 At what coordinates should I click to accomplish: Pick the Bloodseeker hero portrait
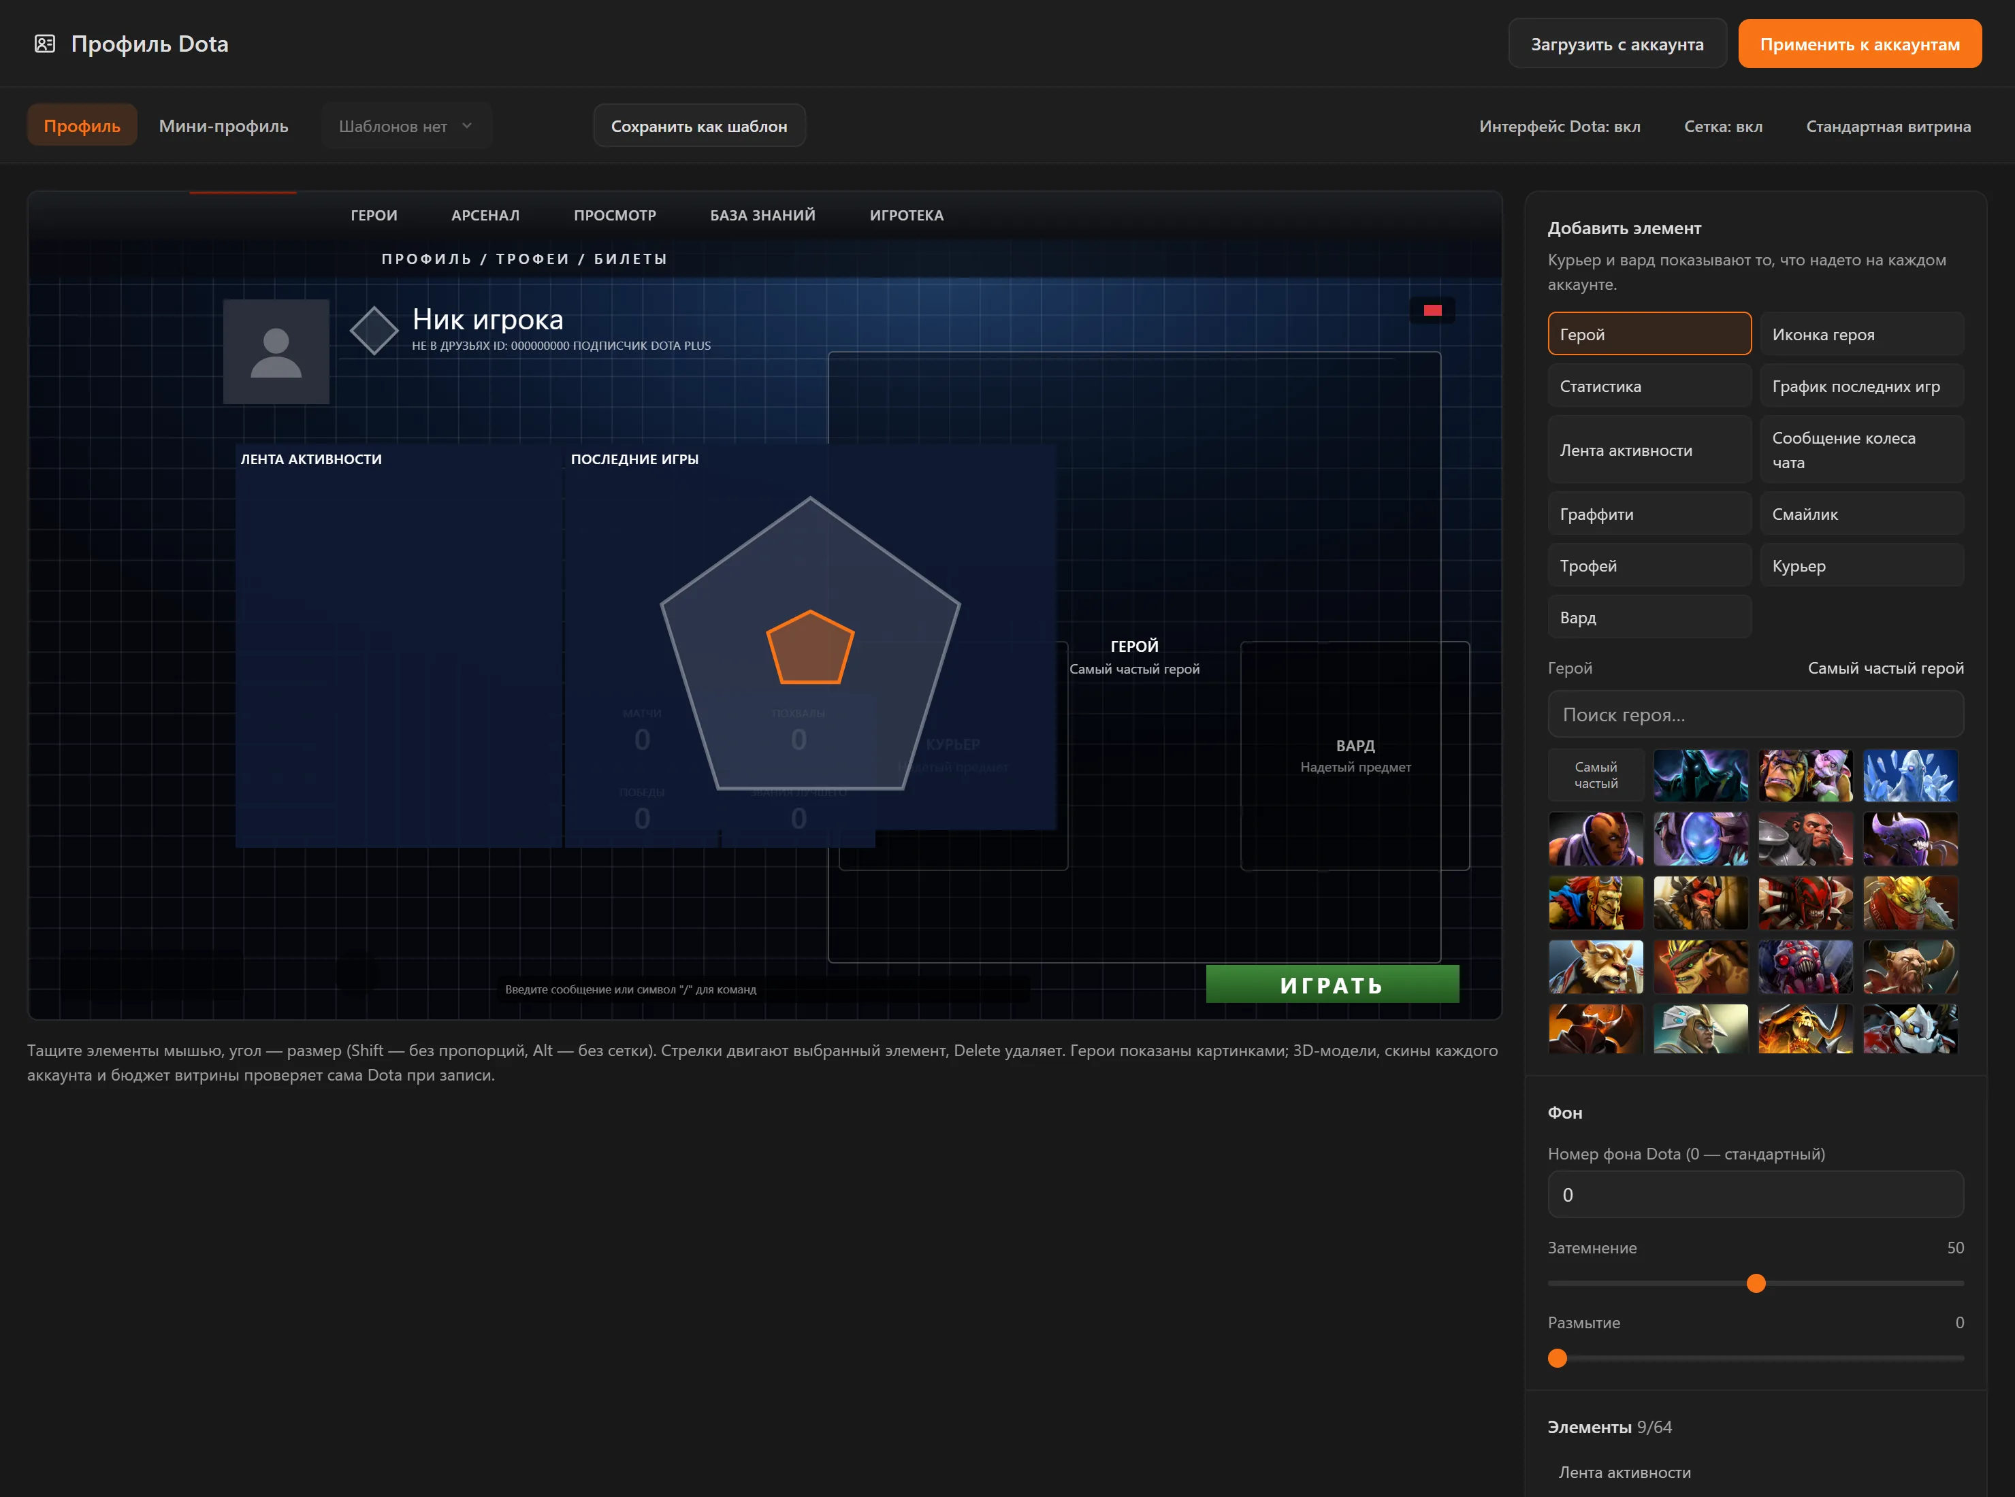[x=1805, y=902]
